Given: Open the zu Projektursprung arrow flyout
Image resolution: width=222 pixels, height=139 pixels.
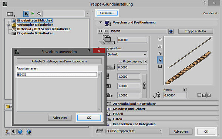Looking at the screenshot, I should coord(145,61).
